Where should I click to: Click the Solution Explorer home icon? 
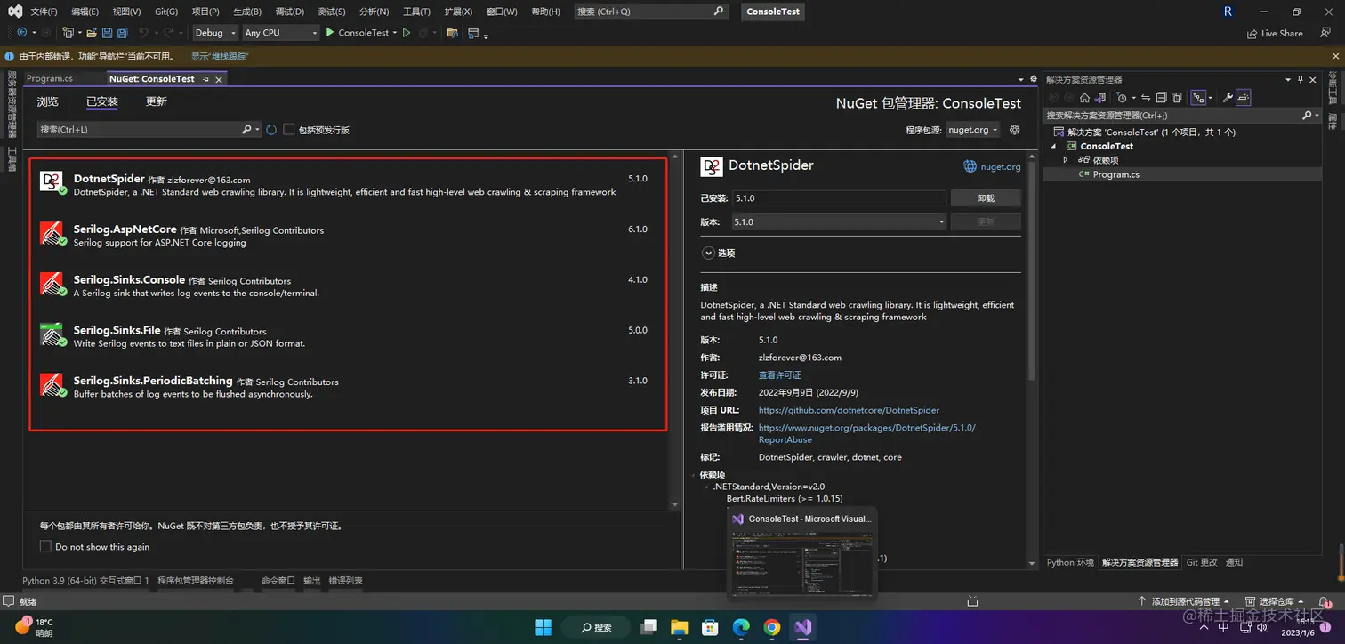(1084, 98)
